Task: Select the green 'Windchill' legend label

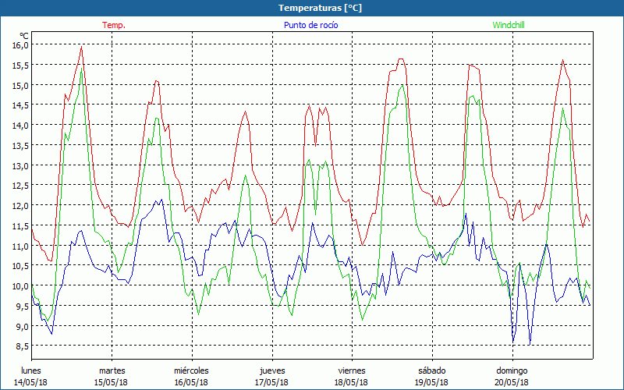Action: 509,25
